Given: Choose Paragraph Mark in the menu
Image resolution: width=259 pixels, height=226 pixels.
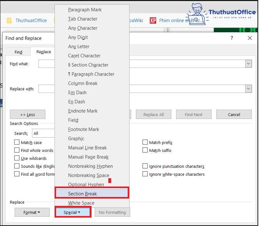Looking at the screenshot, I should coord(85,10).
